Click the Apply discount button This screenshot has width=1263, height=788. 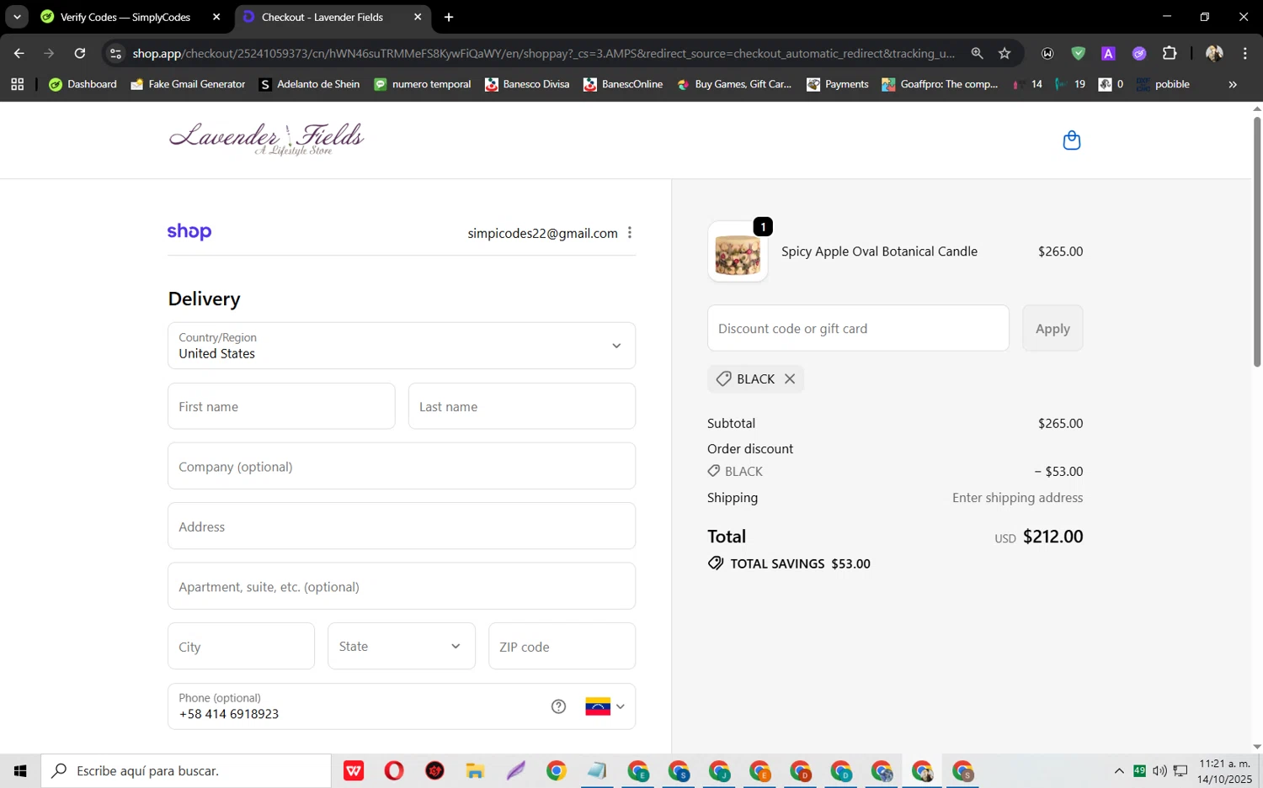[x=1052, y=328]
